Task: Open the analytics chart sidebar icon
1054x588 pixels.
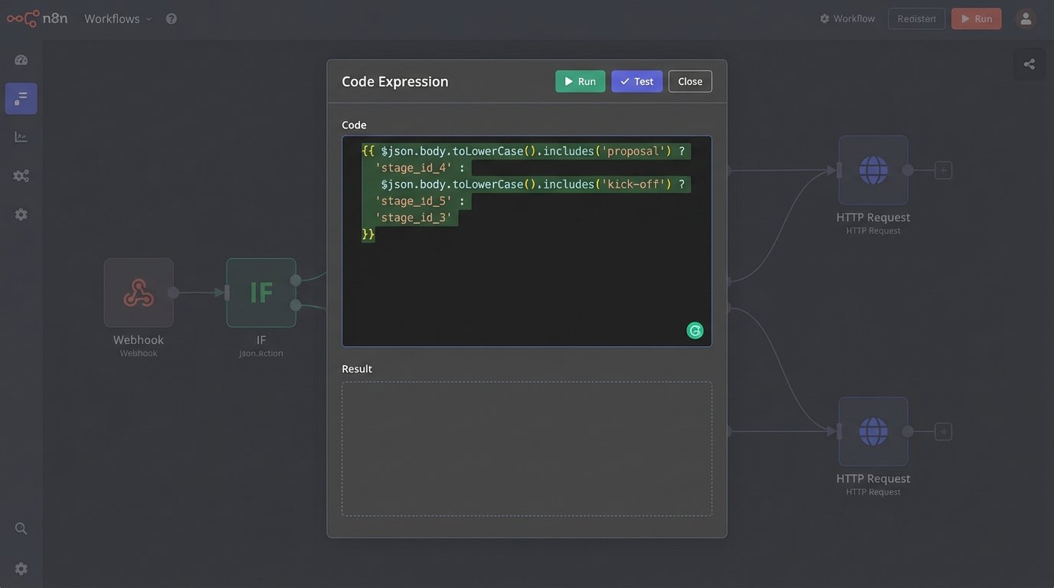Action: (x=21, y=137)
